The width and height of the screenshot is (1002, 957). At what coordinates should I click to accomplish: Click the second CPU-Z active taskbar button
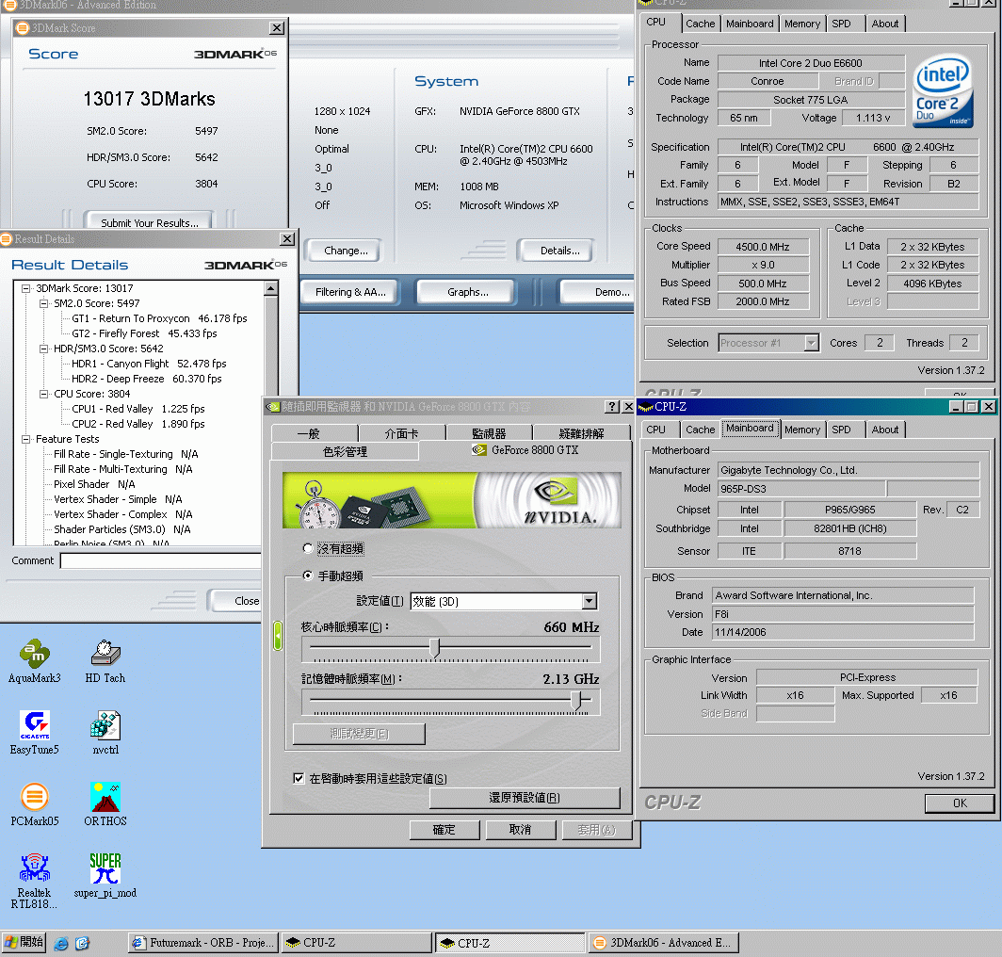510,943
